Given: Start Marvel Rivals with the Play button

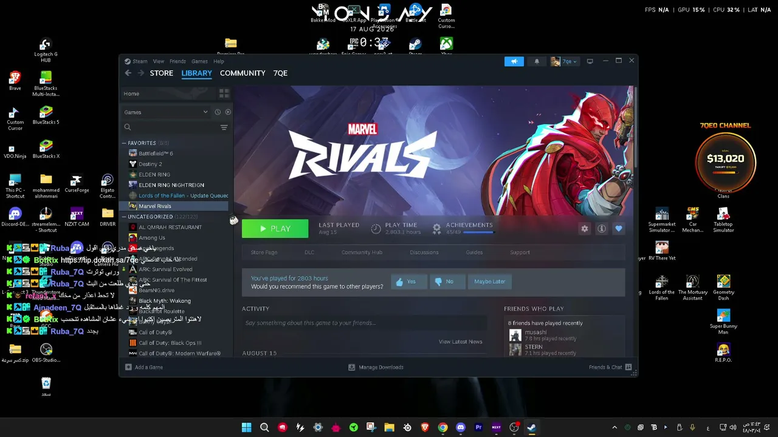Looking at the screenshot, I should point(275,229).
